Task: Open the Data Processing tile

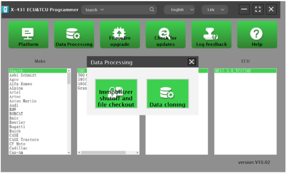Action: (74, 35)
